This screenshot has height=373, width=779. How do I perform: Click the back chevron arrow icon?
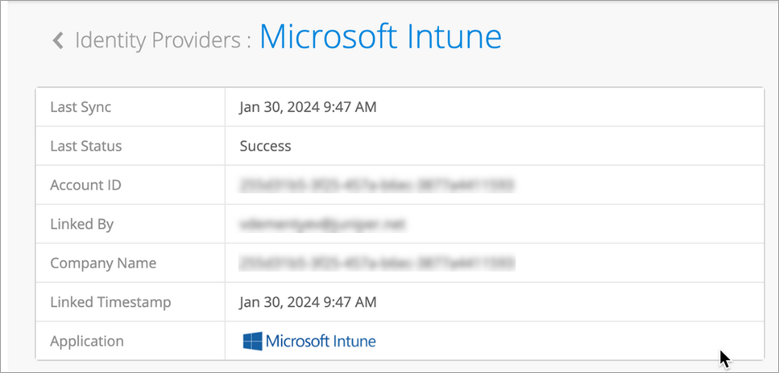(58, 40)
